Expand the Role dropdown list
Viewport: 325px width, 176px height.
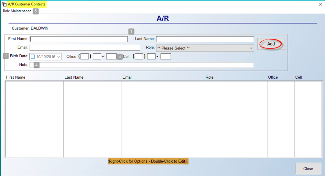click(205, 48)
